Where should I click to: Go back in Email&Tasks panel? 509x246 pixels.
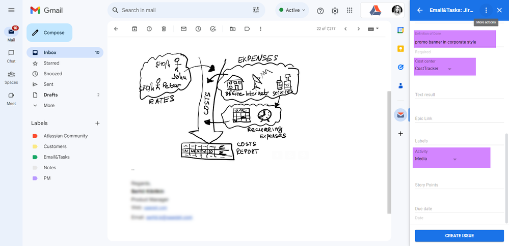420,10
